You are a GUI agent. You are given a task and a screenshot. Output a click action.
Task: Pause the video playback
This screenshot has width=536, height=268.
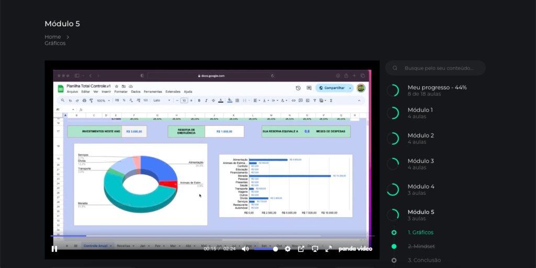pos(54,249)
